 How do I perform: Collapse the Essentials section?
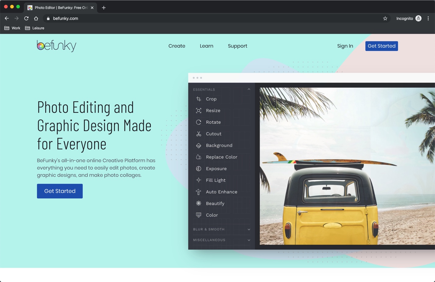[249, 89]
